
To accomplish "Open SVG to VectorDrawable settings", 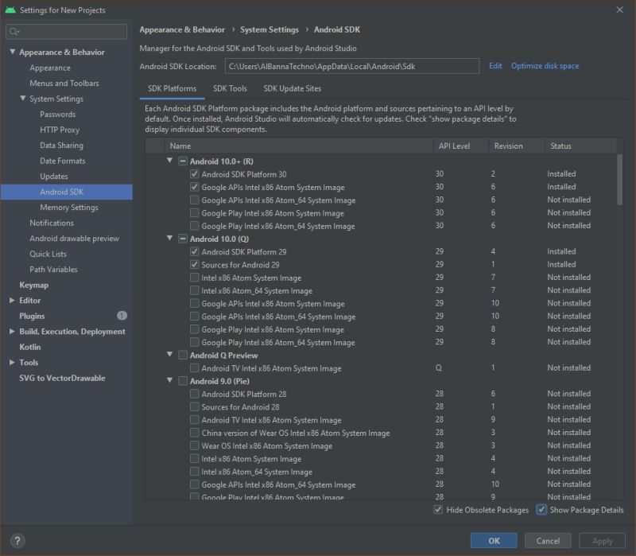I will pos(62,378).
